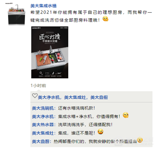Open 美大鼎橱 in likes list
Screen dimensions: 160x151
click(99, 97)
